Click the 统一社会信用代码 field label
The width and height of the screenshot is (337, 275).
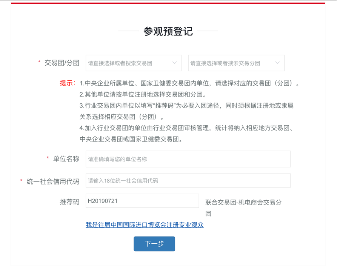coord(53,181)
